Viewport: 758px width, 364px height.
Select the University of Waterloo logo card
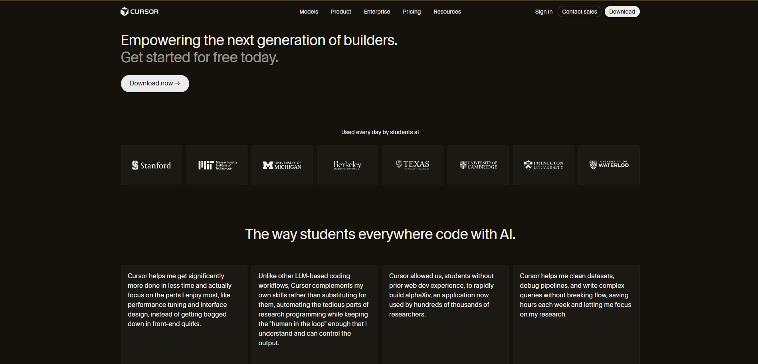tap(609, 165)
